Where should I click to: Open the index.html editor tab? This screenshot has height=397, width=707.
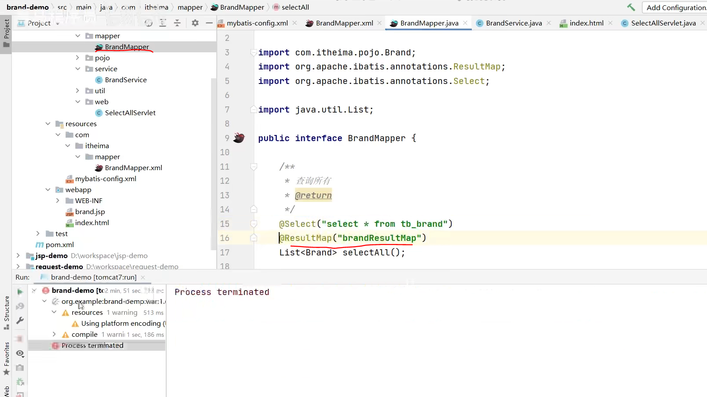(586, 23)
